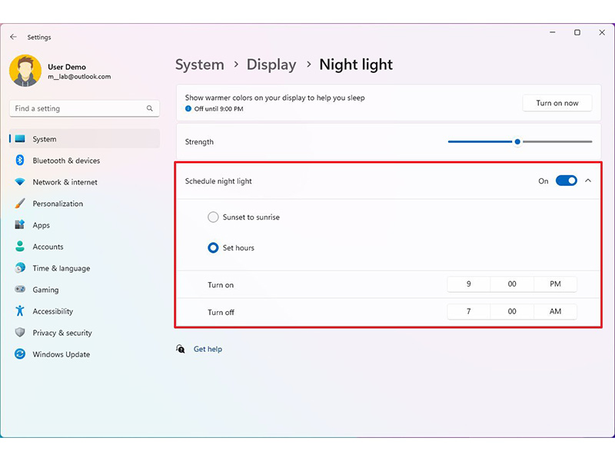Open Turn off hour picker showing 7

click(469, 311)
